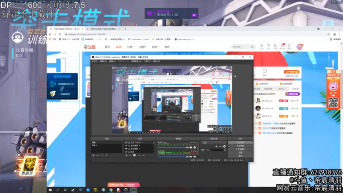This screenshot has width=343, height=193.
Task: Open gear settings for 麦克风/Aux mixer channel
Action: (195, 148)
